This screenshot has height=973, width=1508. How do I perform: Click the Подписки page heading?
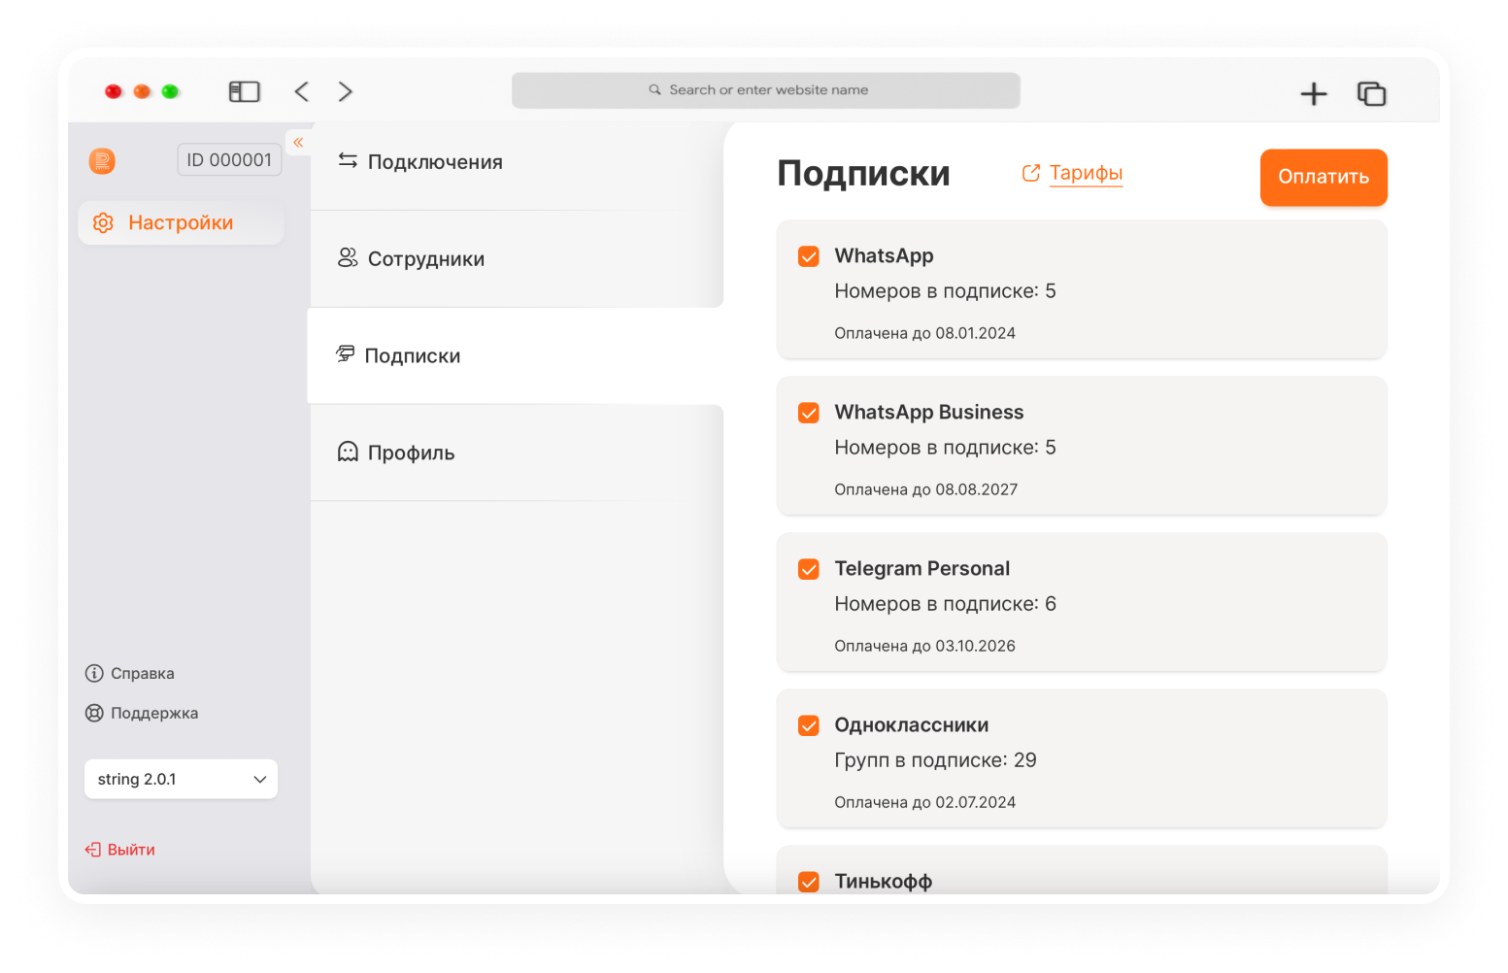point(863,174)
